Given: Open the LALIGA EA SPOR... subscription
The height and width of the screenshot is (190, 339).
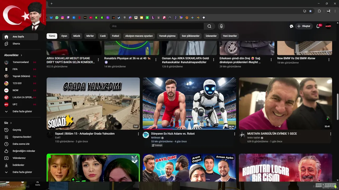Looking at the screenshot, I should (x=20, y=97).
